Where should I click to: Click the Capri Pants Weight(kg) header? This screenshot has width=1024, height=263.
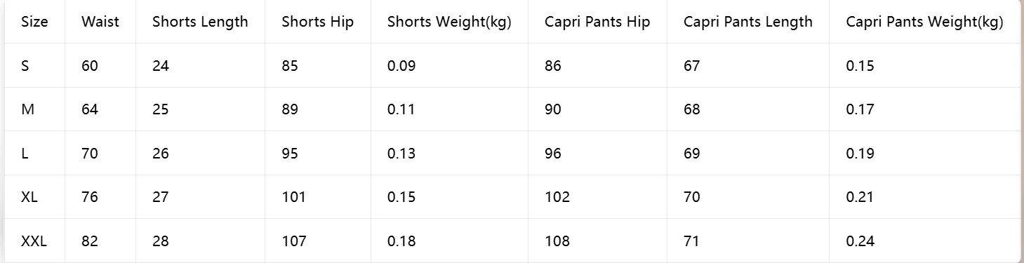coord(924,22)
